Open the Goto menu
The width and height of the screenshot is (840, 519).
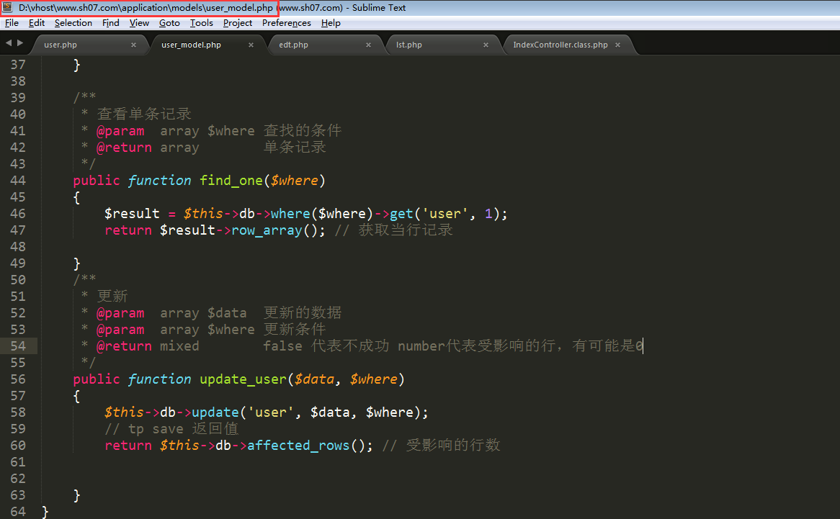click(x=169, y=23)
